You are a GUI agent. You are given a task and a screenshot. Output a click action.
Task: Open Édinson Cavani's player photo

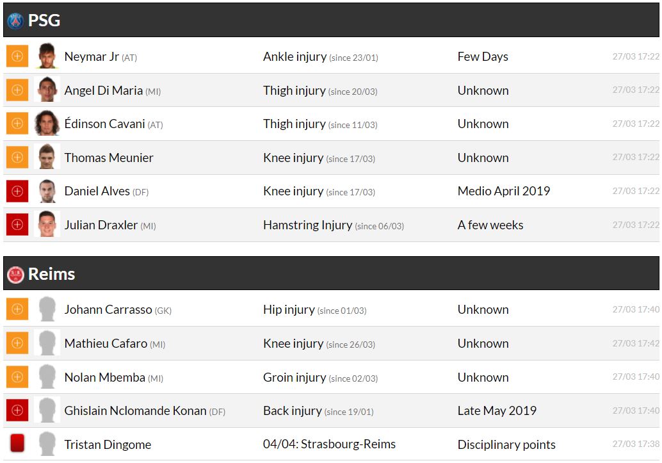click(x=47, y=124)
